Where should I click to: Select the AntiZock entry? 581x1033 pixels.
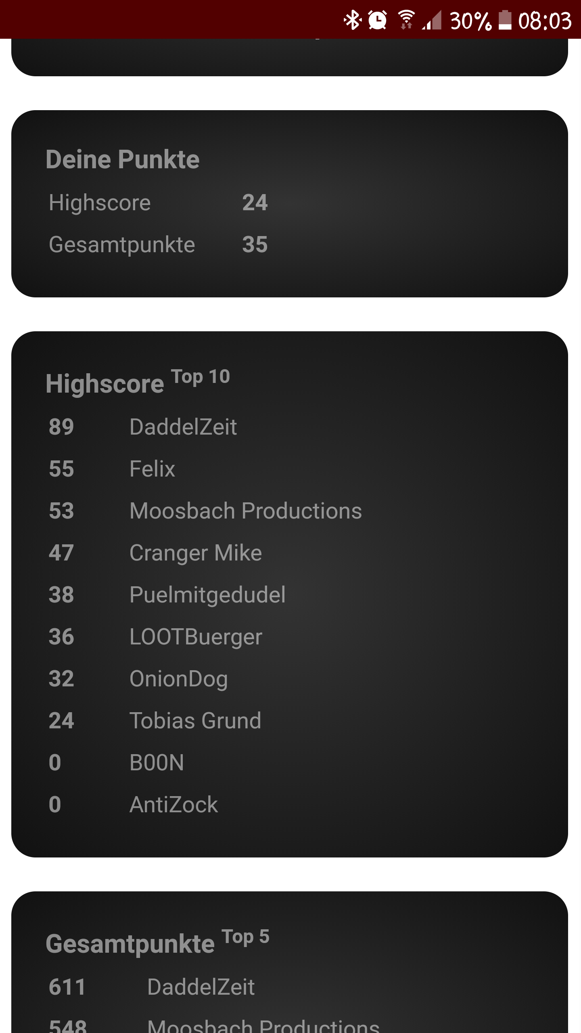point(173,805)
